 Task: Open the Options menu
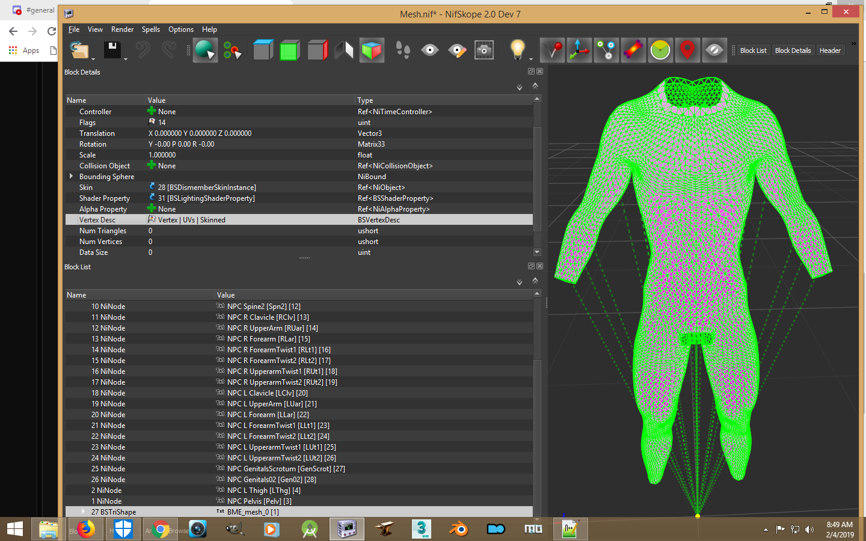tap(181, 29)
